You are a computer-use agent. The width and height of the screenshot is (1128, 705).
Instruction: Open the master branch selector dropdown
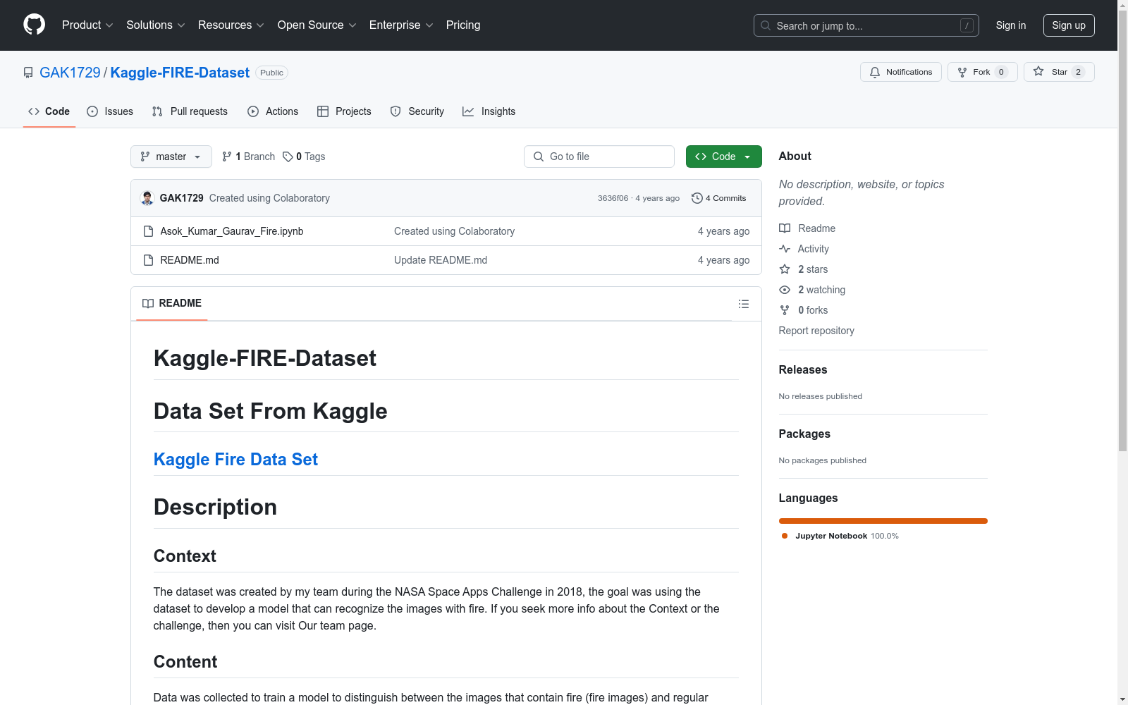171,157
